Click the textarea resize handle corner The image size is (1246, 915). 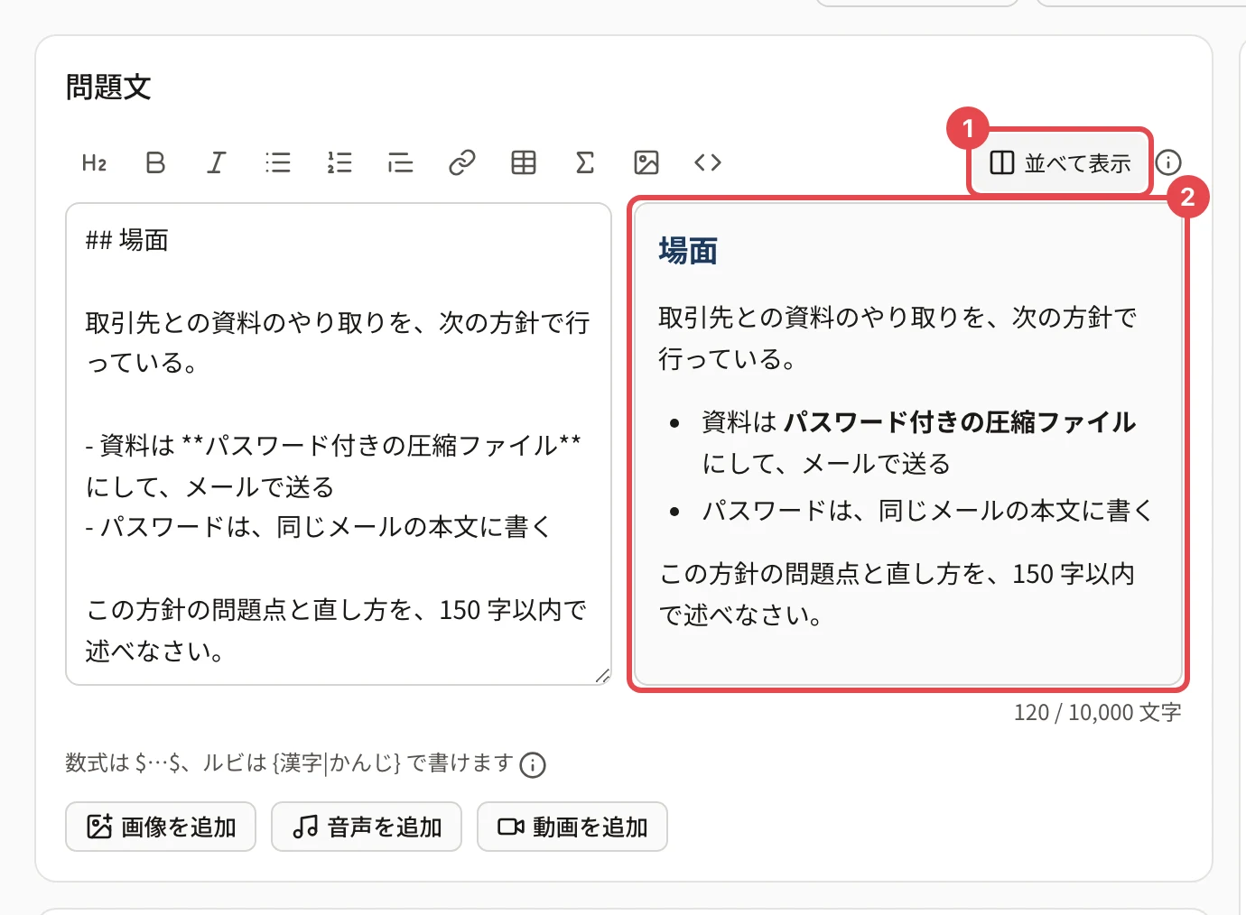[602, 676]
